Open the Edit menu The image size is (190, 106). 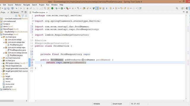(x=4, y=5)
